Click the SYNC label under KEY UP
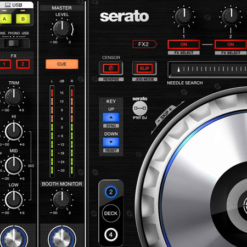This screenshot has height=247, width=247. tap(111, 126)
